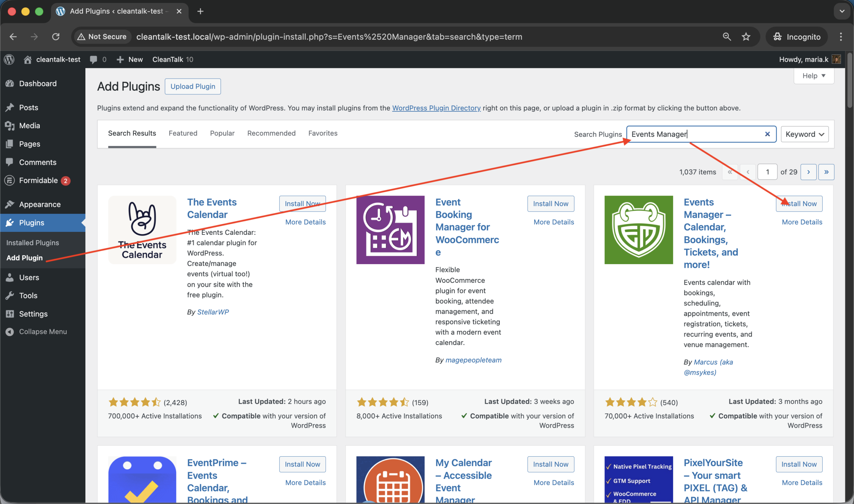Expand the Help panel dropdown
The height and width of the screenshot is (504, 854).
click(814, 76)
